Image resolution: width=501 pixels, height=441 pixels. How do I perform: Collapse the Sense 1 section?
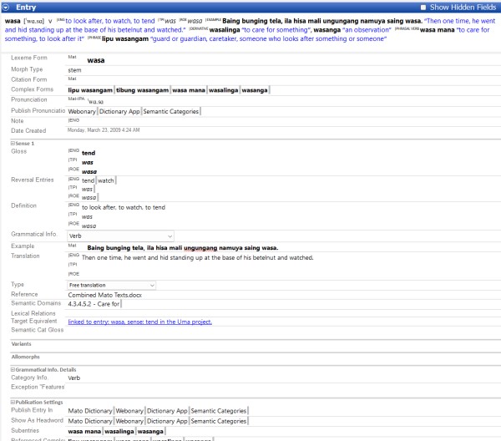pyautogui.click(x=13, y=144)
